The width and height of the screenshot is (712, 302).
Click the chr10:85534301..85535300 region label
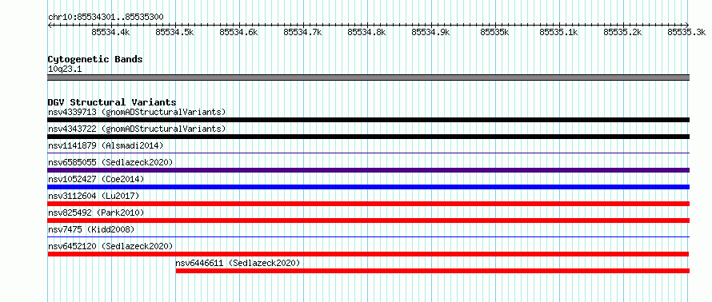(106, 18)
